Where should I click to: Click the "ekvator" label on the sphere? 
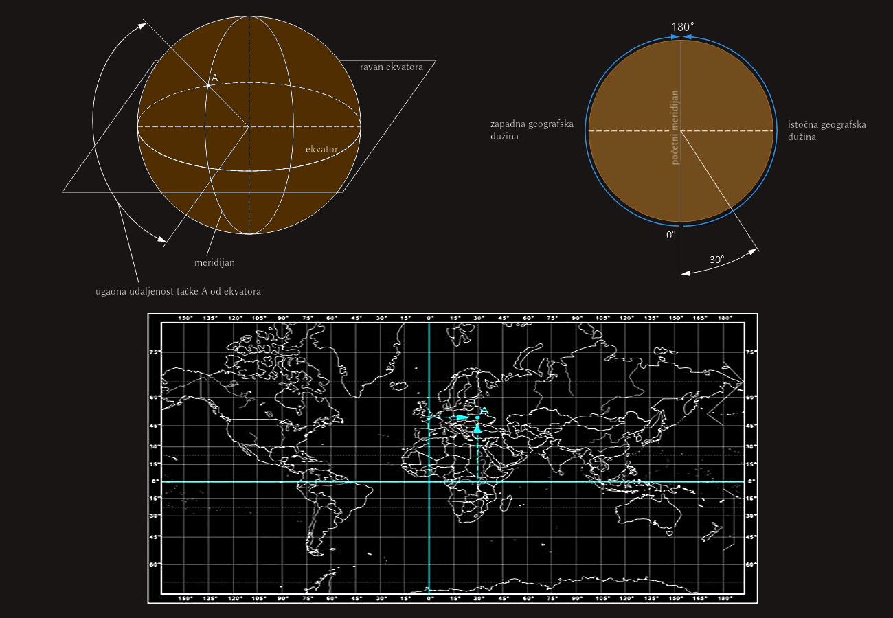pos(321,148)
